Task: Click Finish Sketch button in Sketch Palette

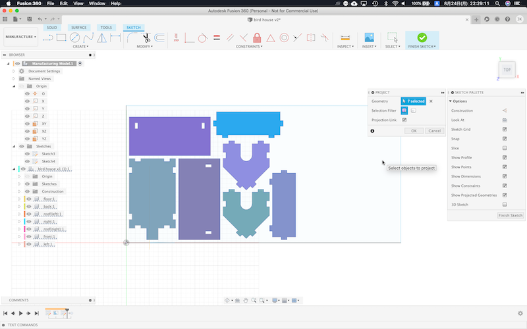Action: coord(510,216)
